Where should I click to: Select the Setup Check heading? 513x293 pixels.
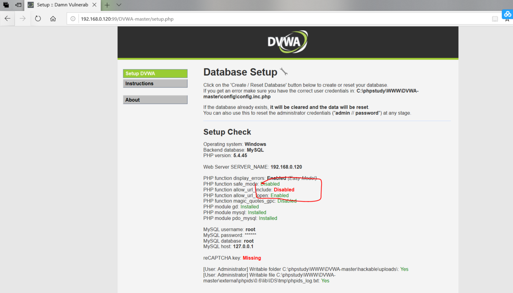227,132
